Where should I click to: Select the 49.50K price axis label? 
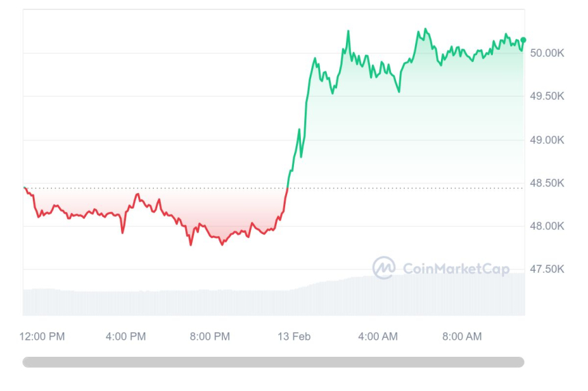pos(547,96)
